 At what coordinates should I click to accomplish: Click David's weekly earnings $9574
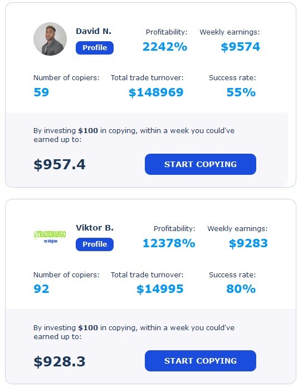[x=241, y=47]
